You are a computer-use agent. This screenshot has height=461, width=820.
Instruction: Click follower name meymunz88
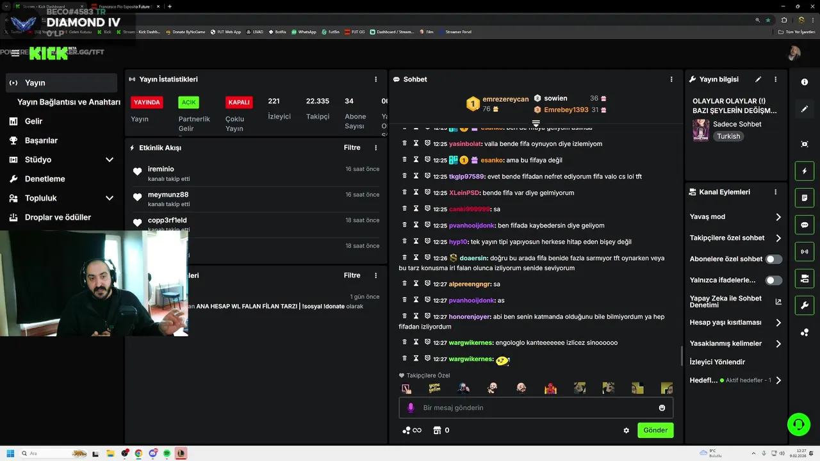(168, 195)
